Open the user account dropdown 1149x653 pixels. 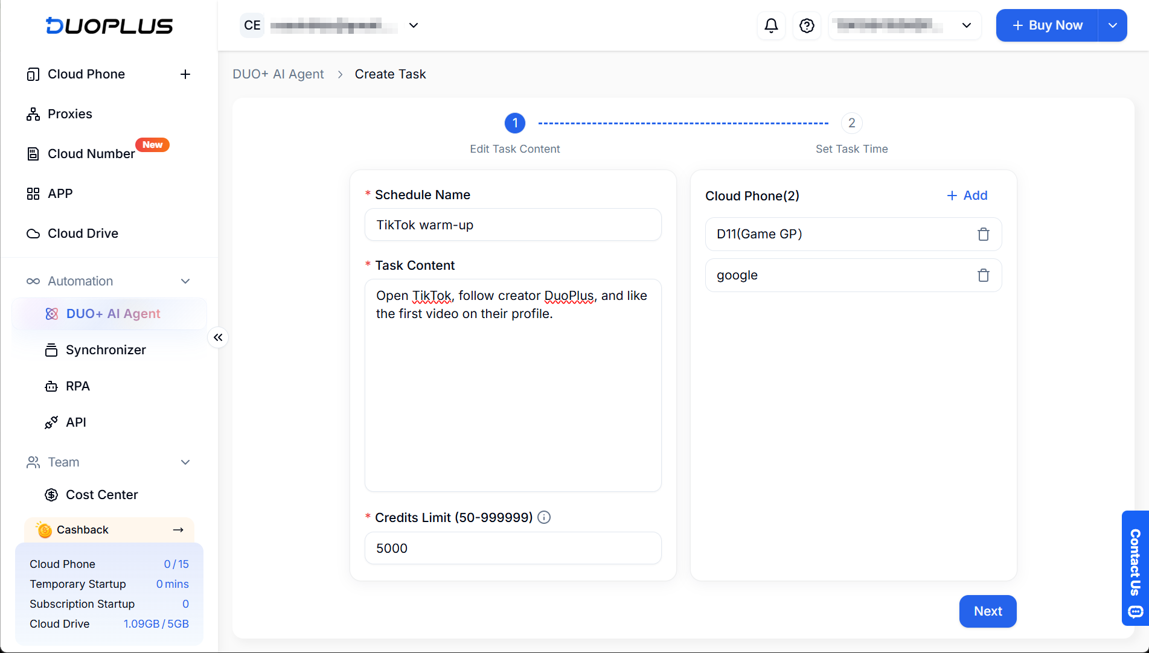[904, 25]
